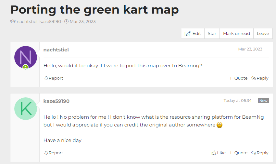Click the Edit pencil icon

tap(188, 34)
